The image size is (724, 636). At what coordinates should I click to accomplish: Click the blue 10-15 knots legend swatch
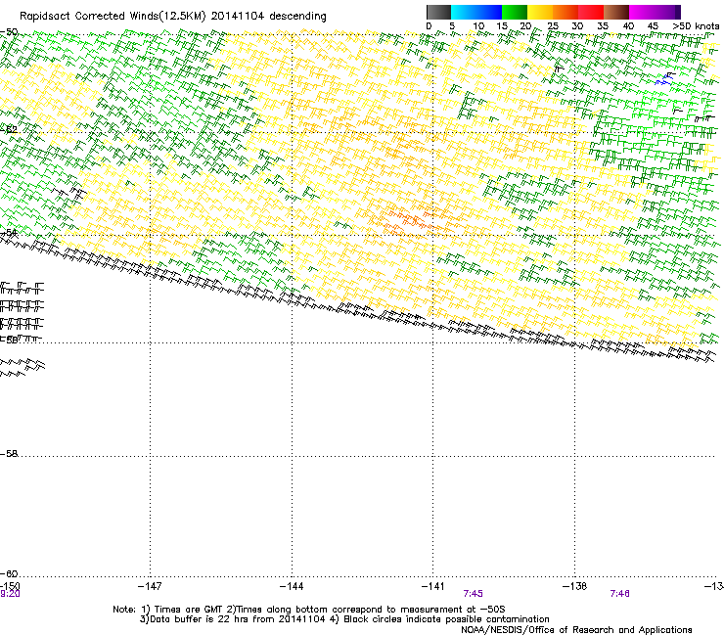pyautogui.click(x=489, y=12)
